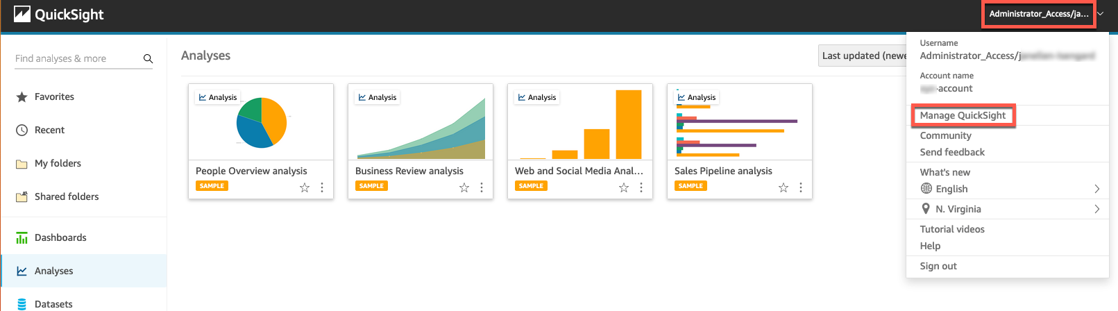
Task: Toggle favorite star on Sales Pipeline analysis
Action: [784, 187]
